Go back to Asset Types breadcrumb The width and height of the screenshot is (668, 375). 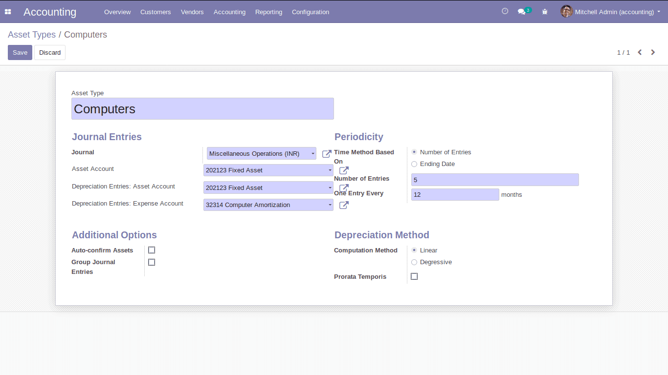point(32,35)
